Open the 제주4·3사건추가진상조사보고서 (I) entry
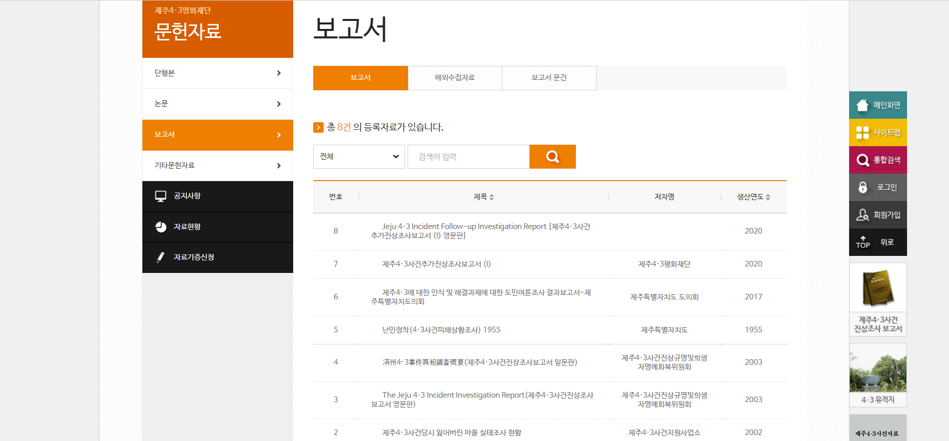Screen dimensions: 949x441 click(436, 264)
